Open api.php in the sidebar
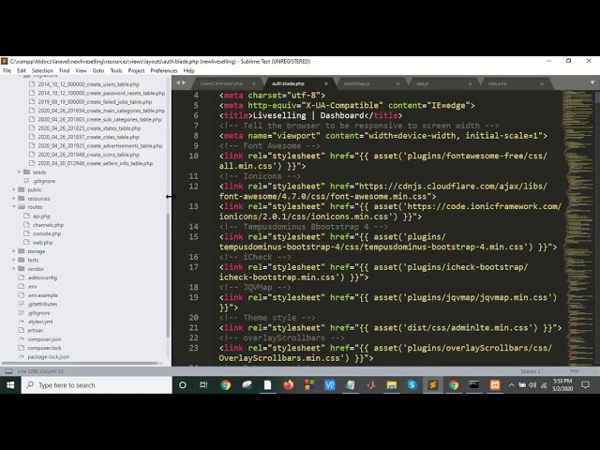This screenshot has height=450, width=600. coord(41,217)
